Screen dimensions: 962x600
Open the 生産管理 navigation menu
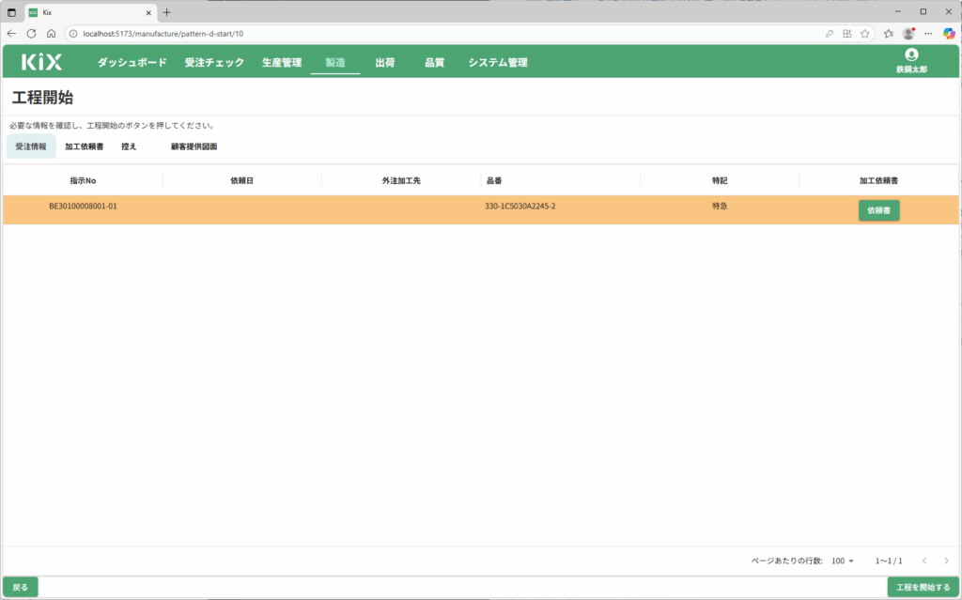pyautogui.click(x=282, y=63)
